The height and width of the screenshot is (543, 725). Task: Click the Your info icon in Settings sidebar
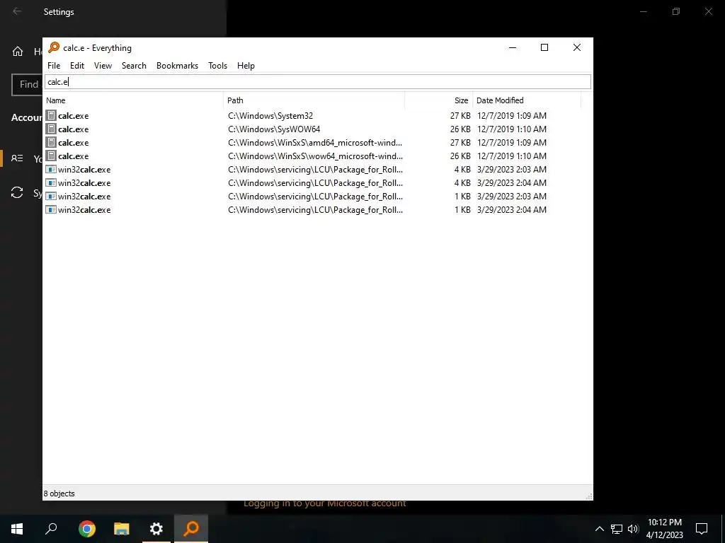pos(17,158)
